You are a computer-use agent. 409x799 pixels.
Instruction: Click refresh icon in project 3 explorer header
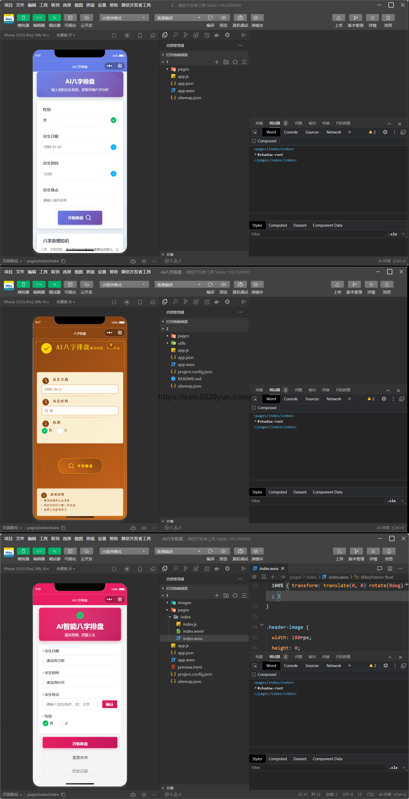click(235, 595)
